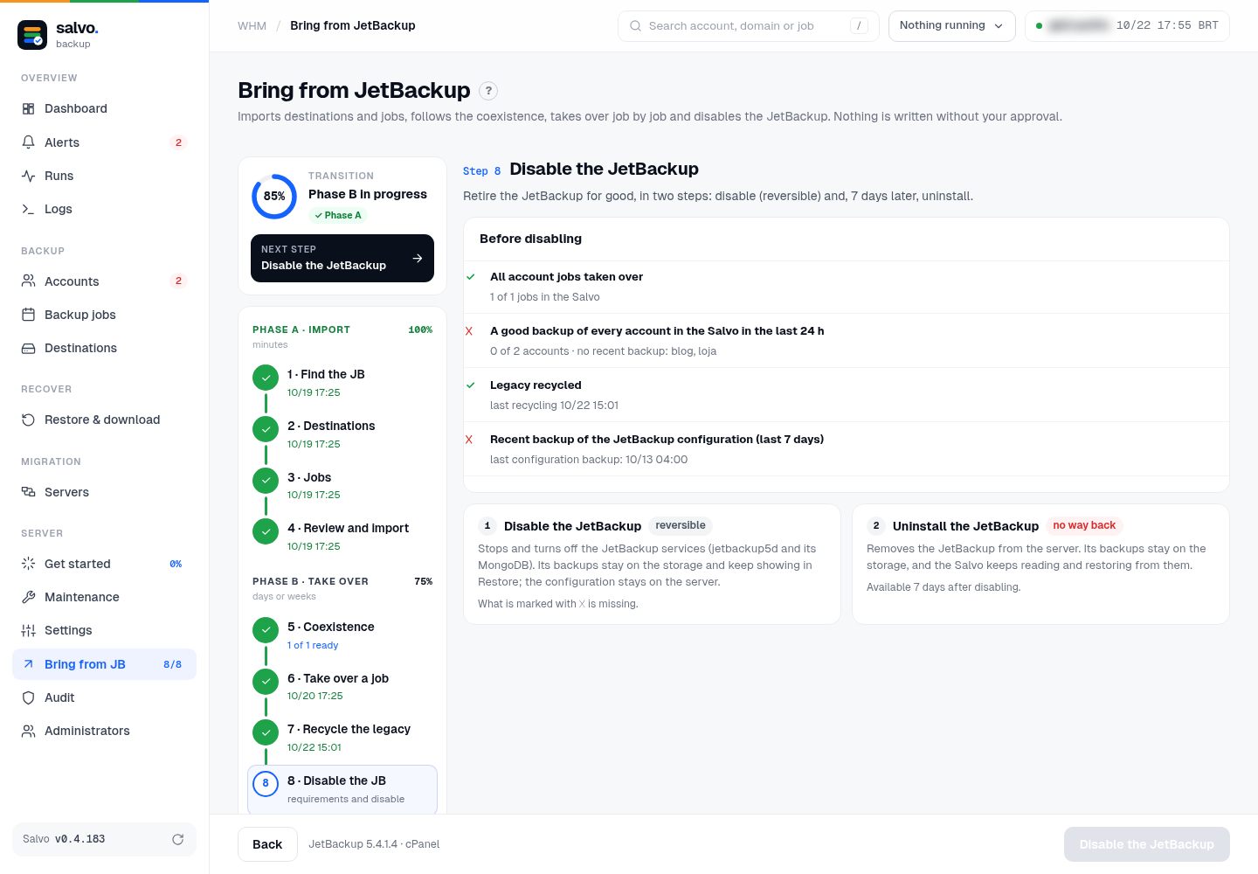Click the Alerts bell icon
1258x874 pixels.
pos(28,142)
